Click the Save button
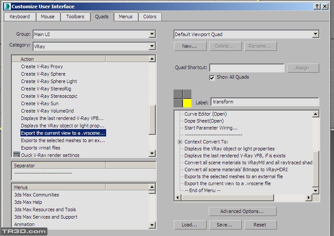334x236 pixels. [x=224, y=225]
